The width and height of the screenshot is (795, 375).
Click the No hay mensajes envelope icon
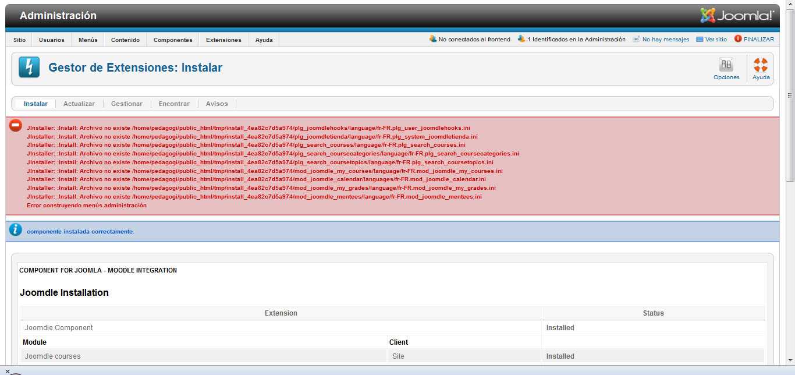[x=637, y=40]
